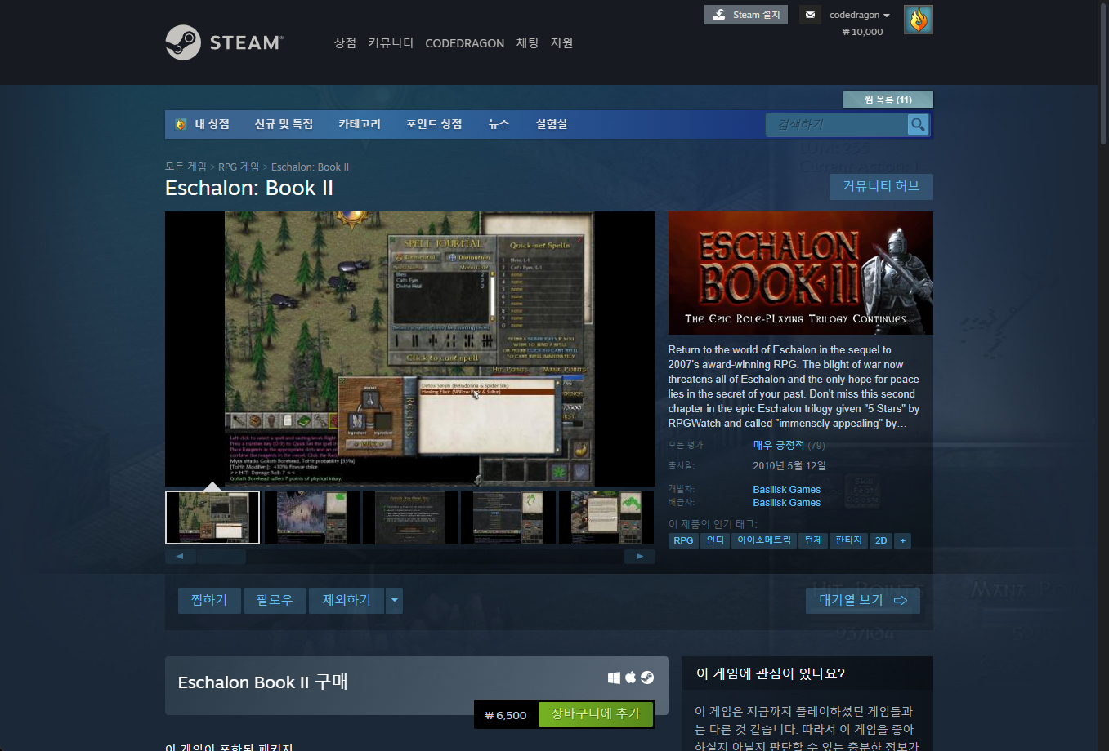Click the 인디 tag

click(715, 540)
